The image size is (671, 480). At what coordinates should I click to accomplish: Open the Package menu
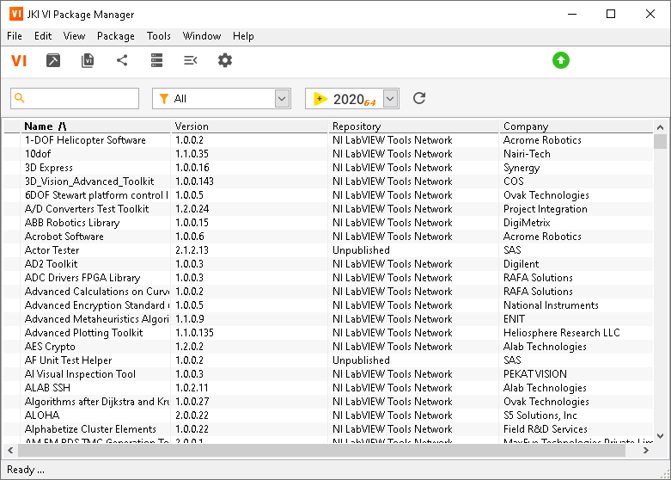115,36
